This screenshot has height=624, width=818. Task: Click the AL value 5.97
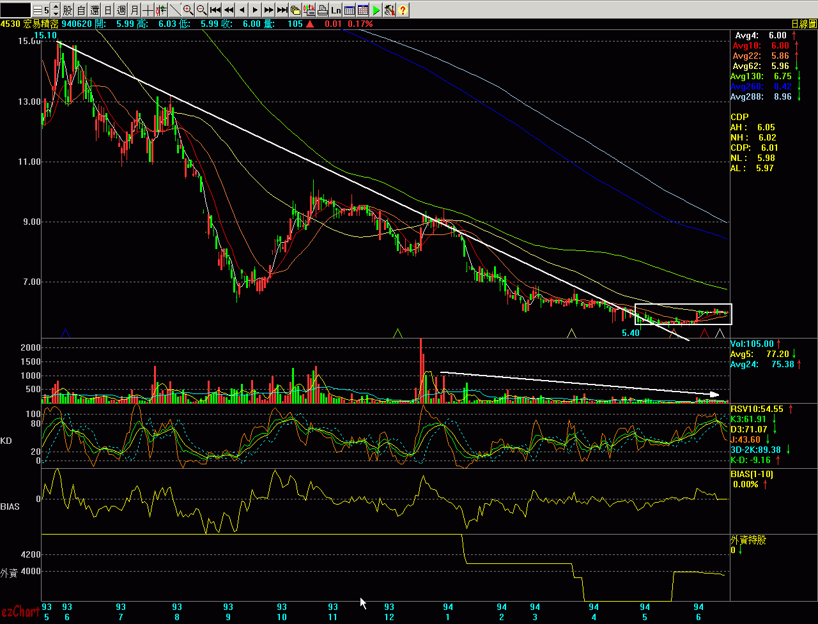point(764,169)
